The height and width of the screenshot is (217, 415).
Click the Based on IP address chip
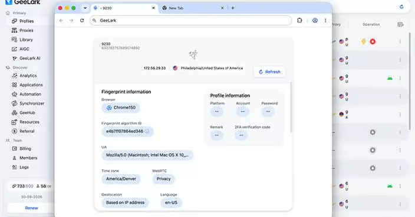tap(125, 203)
